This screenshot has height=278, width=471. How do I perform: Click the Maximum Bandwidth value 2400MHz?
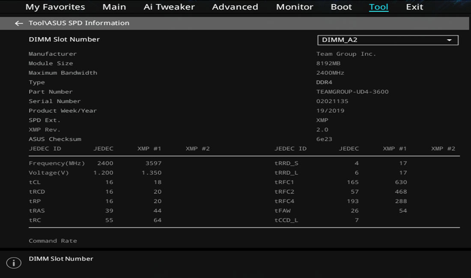coord(330,73)
